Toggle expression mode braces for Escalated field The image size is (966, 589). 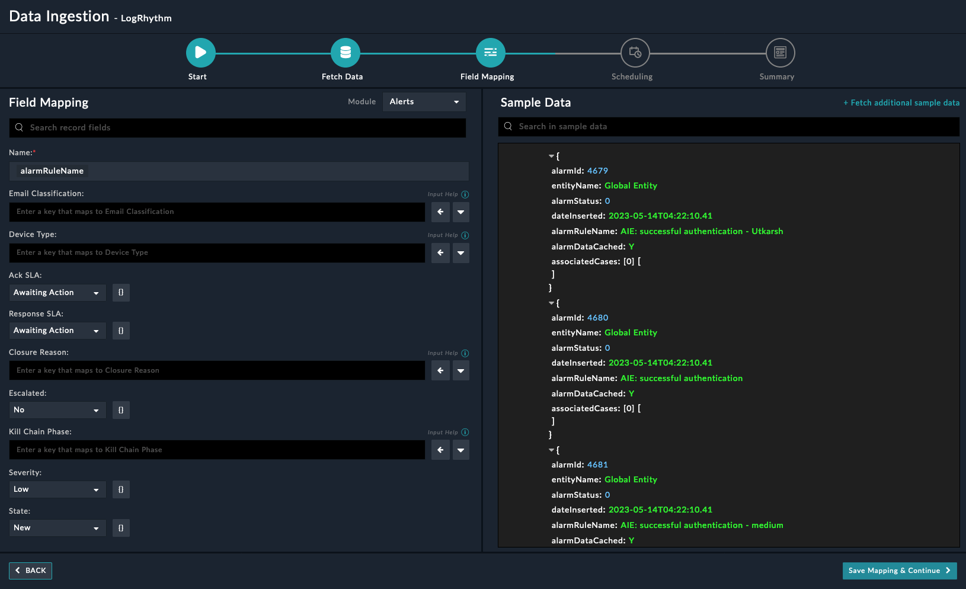[x=121, y=410]
